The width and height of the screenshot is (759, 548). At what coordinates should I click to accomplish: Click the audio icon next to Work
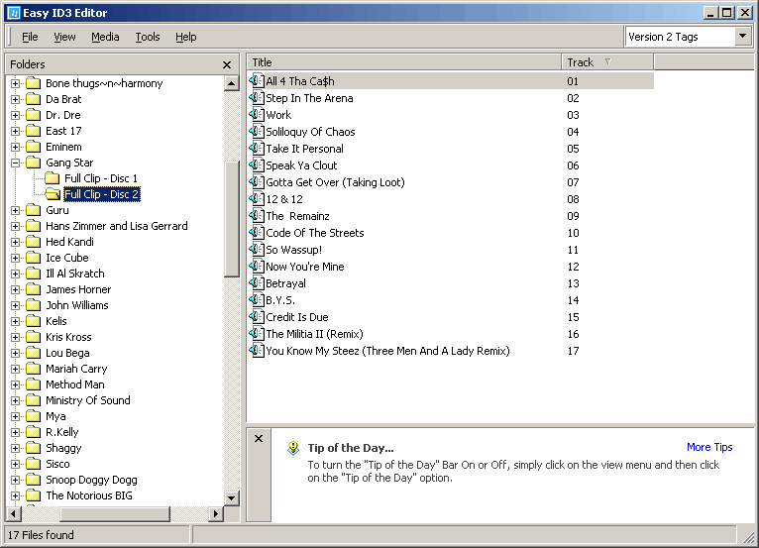[x=257, y=115]
